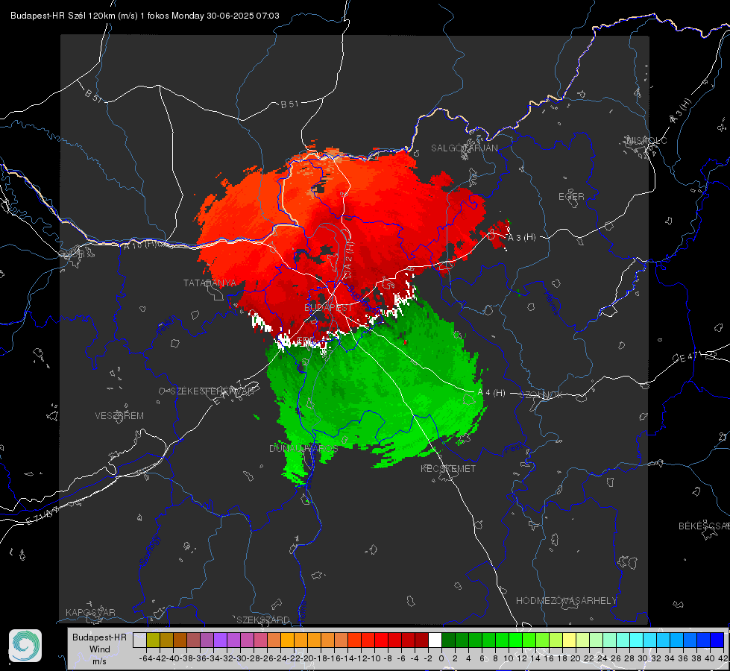Select the dark red swatch between -4 and -2

click(x=421, y=640)
